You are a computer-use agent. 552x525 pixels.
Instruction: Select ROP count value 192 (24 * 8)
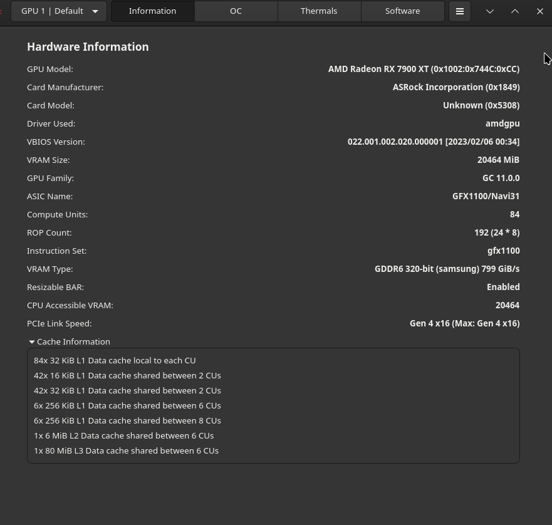click(x=497, y=233)
